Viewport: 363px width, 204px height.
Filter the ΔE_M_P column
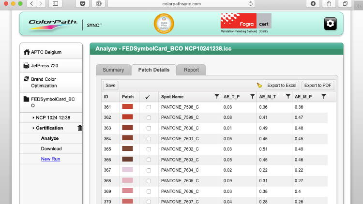tap(324, 97)
